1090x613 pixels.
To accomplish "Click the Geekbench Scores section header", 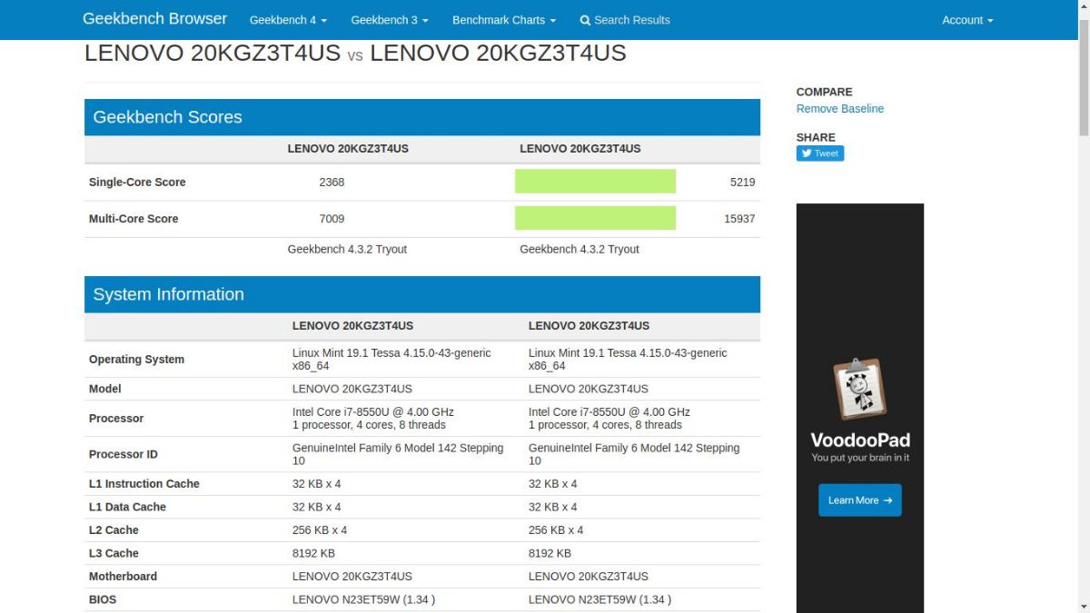I will [x=167, y=117].
